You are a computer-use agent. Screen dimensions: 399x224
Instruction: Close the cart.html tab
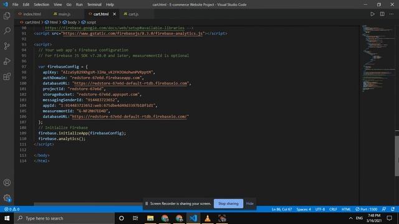115,14
